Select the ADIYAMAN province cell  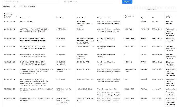pos(158,79)
